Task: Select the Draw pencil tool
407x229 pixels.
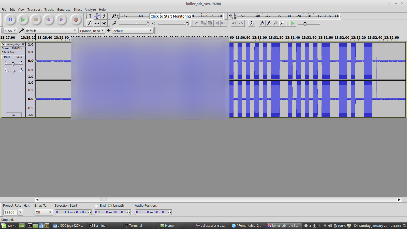Action: click(x=104, y=16)
